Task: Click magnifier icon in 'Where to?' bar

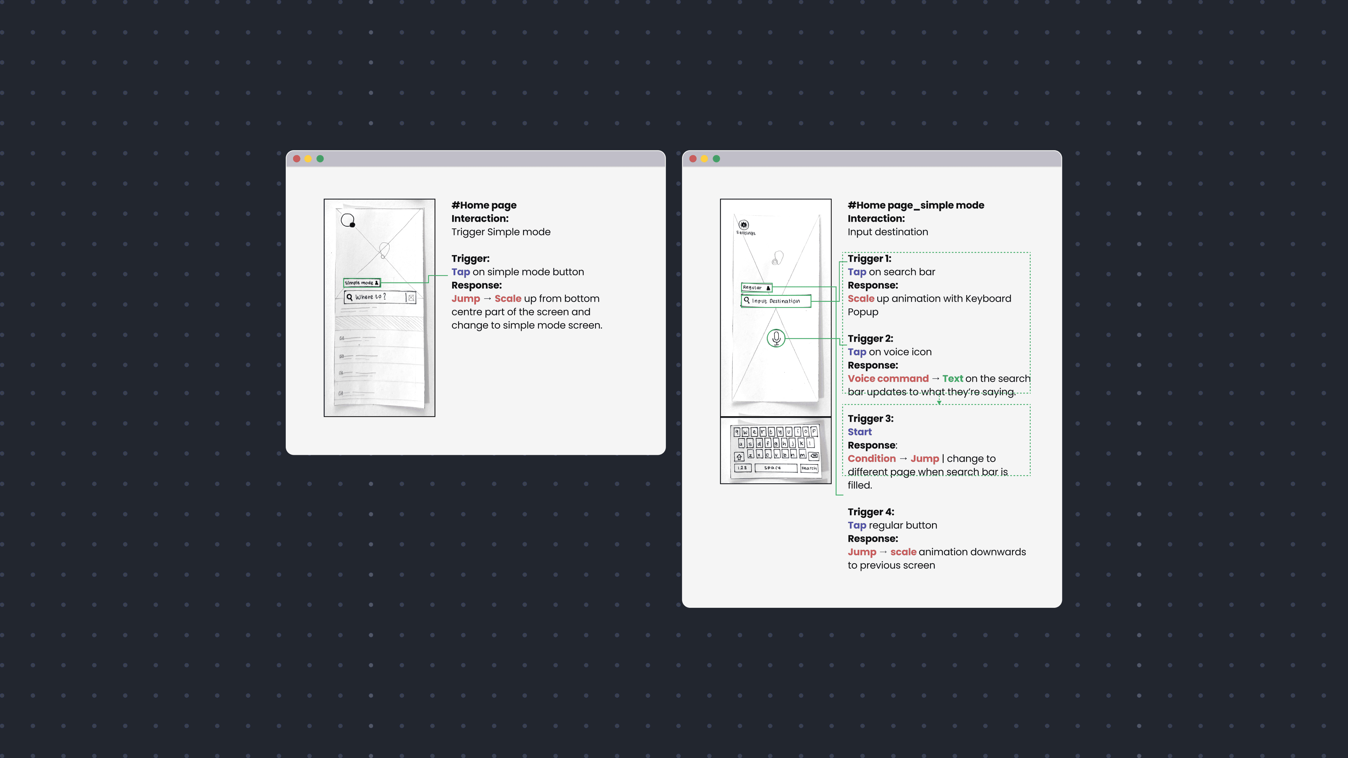Action: click(x=350, y=297)
